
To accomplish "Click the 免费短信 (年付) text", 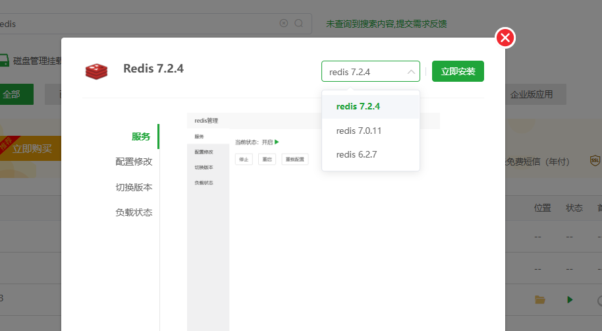I will click(x=537, y=162).
